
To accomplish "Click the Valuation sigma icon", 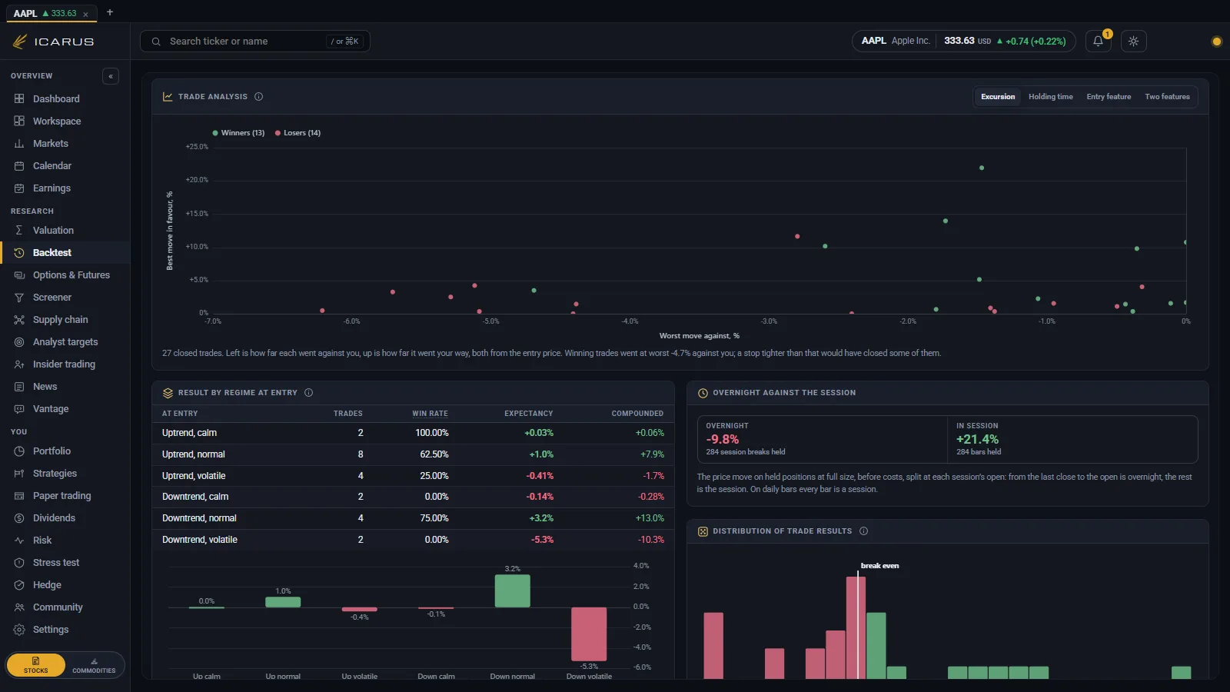I will (19, 231).
